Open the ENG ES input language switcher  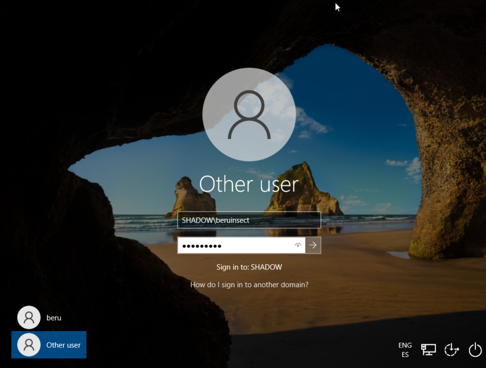pyautogui.click(x=405, y=350)
